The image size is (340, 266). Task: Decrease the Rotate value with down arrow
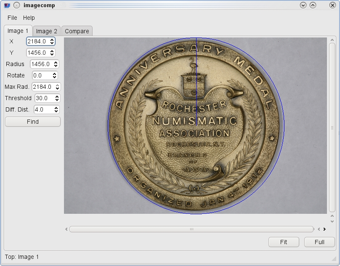(x=54, y=77)
